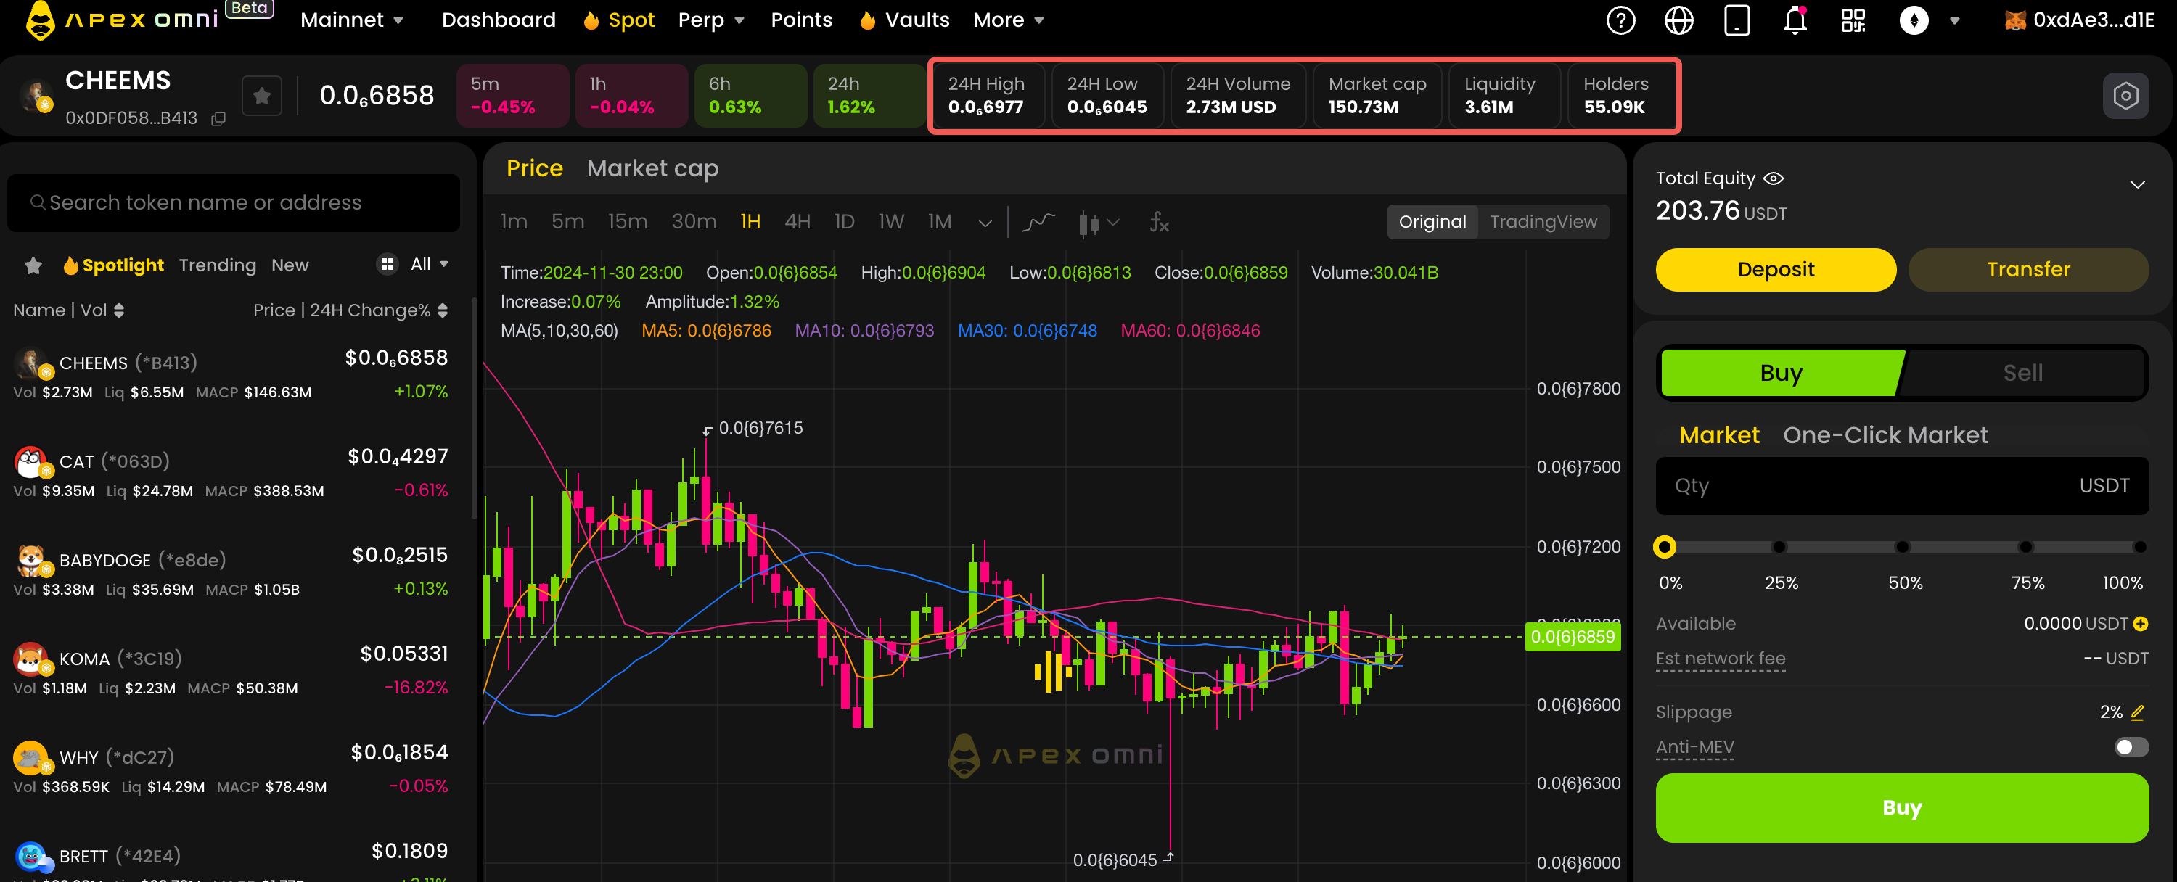Open the chart settings hexagon icon
Screen dimensions: 2177x882
pyautogui.click(x=2125, y=96)
